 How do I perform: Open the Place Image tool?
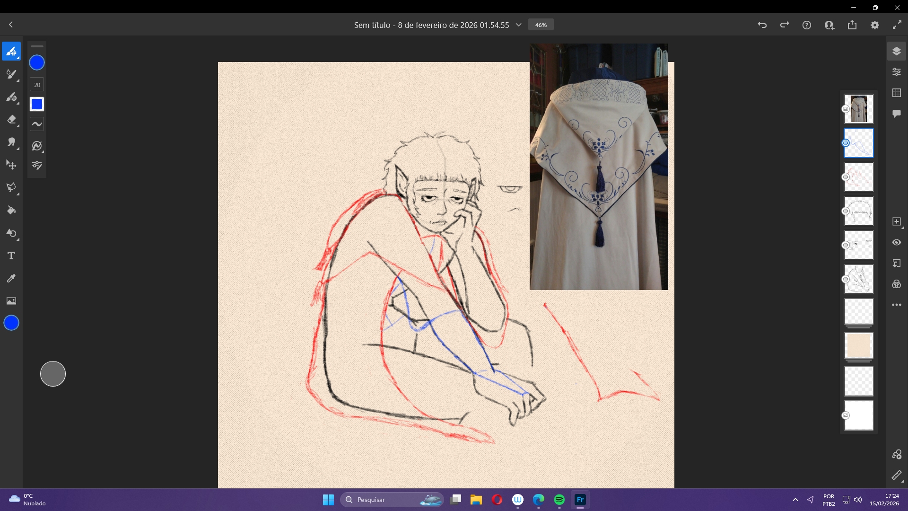(11, 301)
